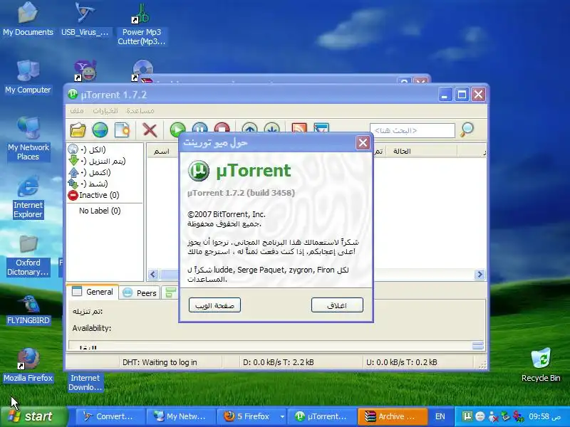Switch to the My Network taskbar button
The width and height of the screenshot is (570, 427).
[180, 416]
